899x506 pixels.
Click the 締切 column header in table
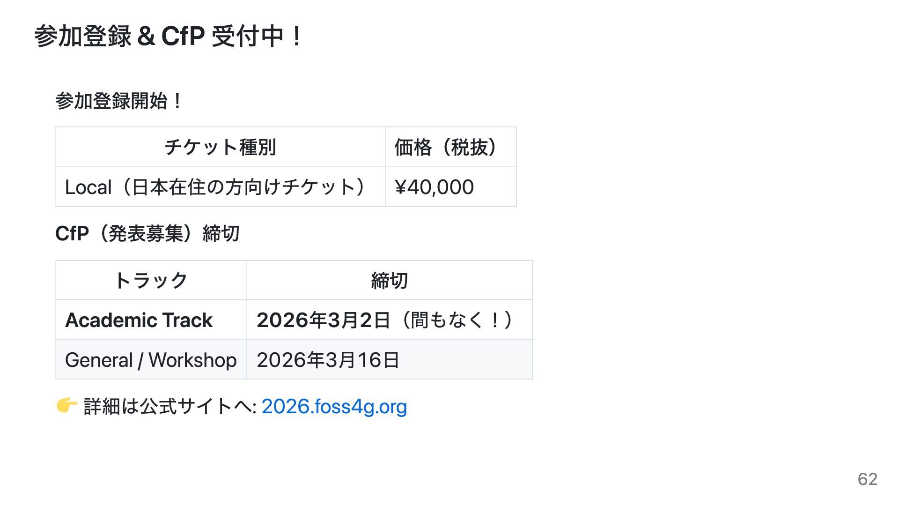(389, 281)
